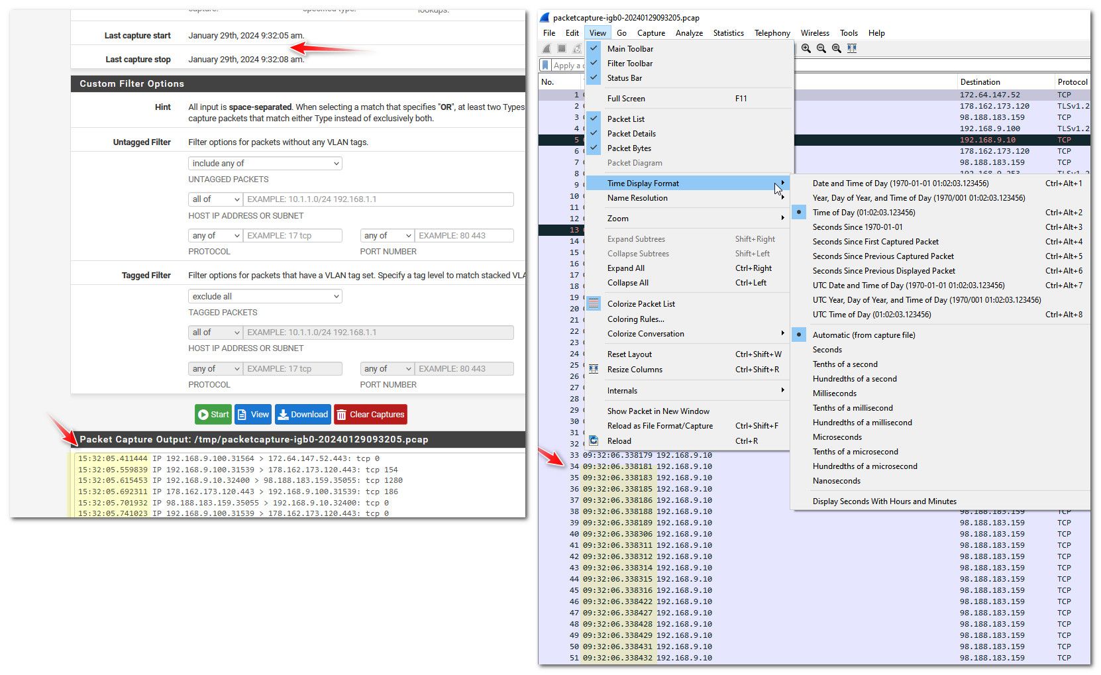1101x675 pixels.
Task: Choose Coloring Rules... menu entry
Action: pyautogui.click(x=689, y=319)
